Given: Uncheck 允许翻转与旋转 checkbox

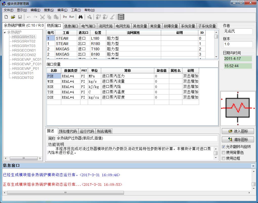Looking at the screenshot, I should (223, 147).
